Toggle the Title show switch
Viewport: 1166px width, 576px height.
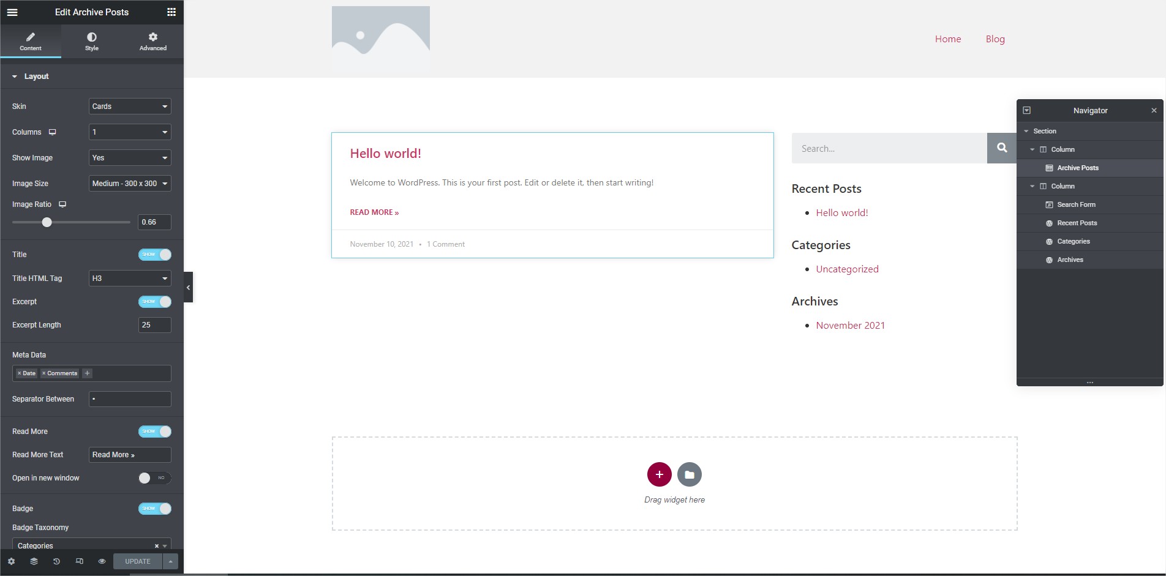click(155, 255)
